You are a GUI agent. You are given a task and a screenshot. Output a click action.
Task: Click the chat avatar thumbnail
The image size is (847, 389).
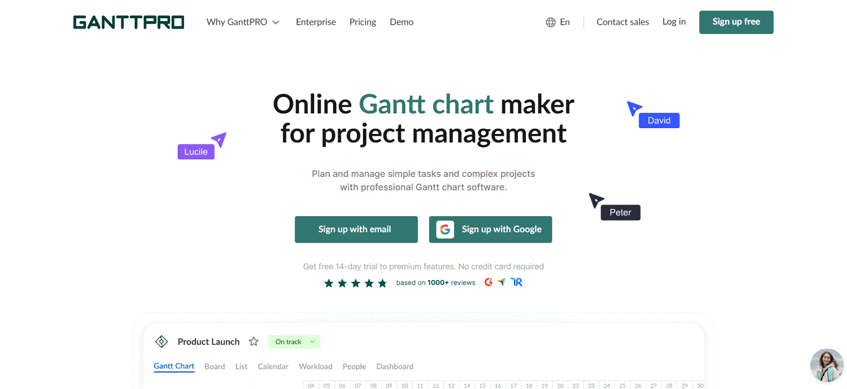pos(827,365)
